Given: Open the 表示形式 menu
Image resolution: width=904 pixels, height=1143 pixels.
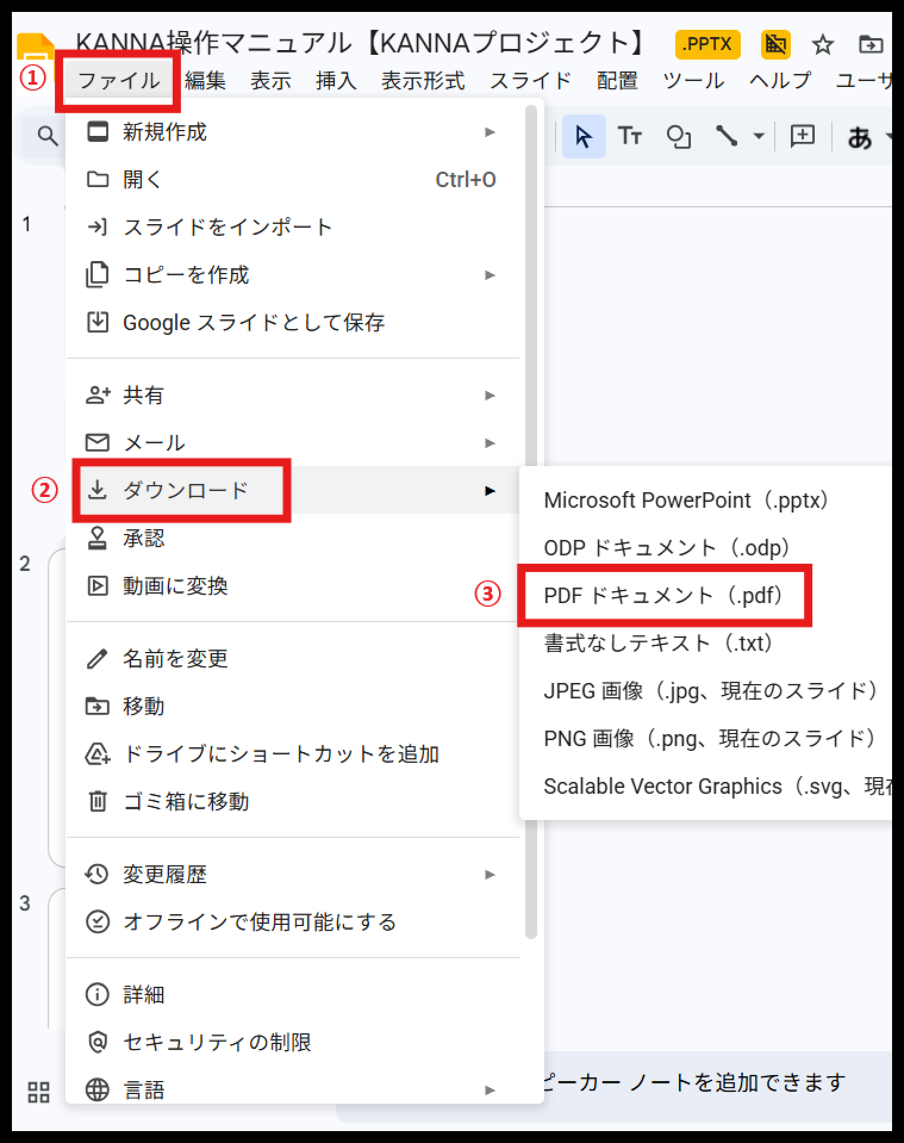Looking at the screenshot, I should click(423, 80).
